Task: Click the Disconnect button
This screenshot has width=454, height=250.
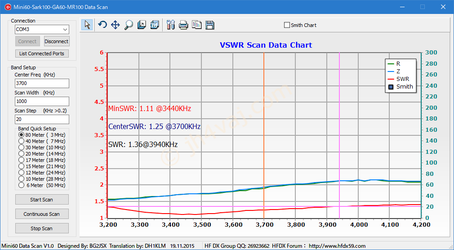Action: pyautogui.click(x=57, y=41)
